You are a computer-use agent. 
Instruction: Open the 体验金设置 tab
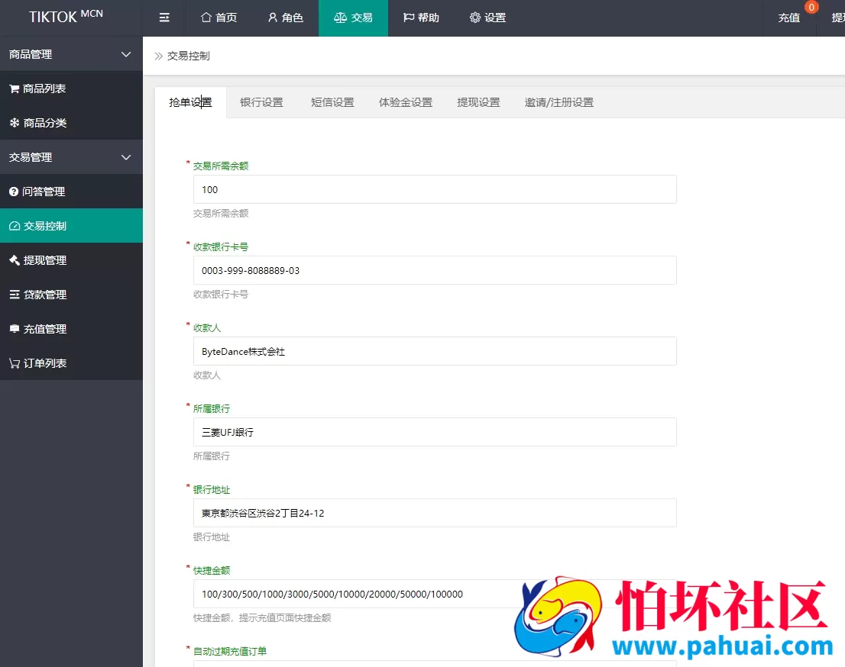coord(406,102)
